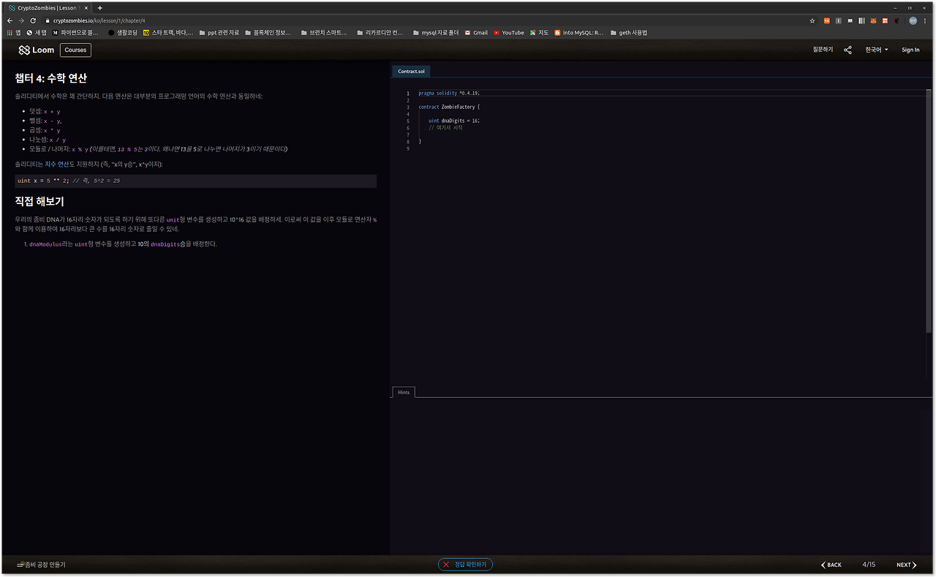Open the 블록체인 정보... bookmark folder
The height and width of the screenshot is (577, 936).
(x=268, y=33)
